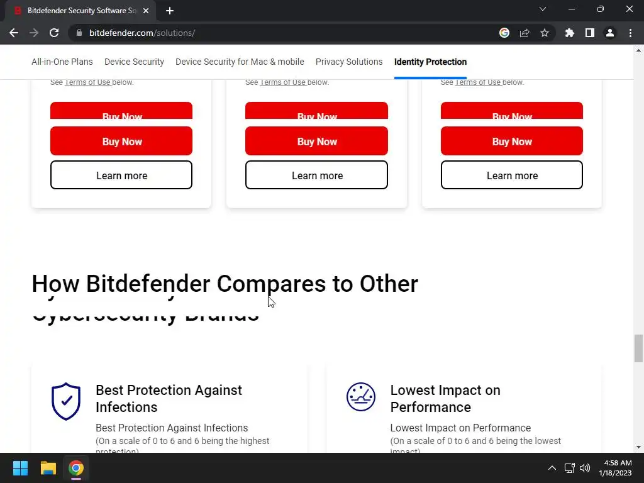Click the page vertical scrollbar thumb
644x483 pixels.
coord(638,348)
